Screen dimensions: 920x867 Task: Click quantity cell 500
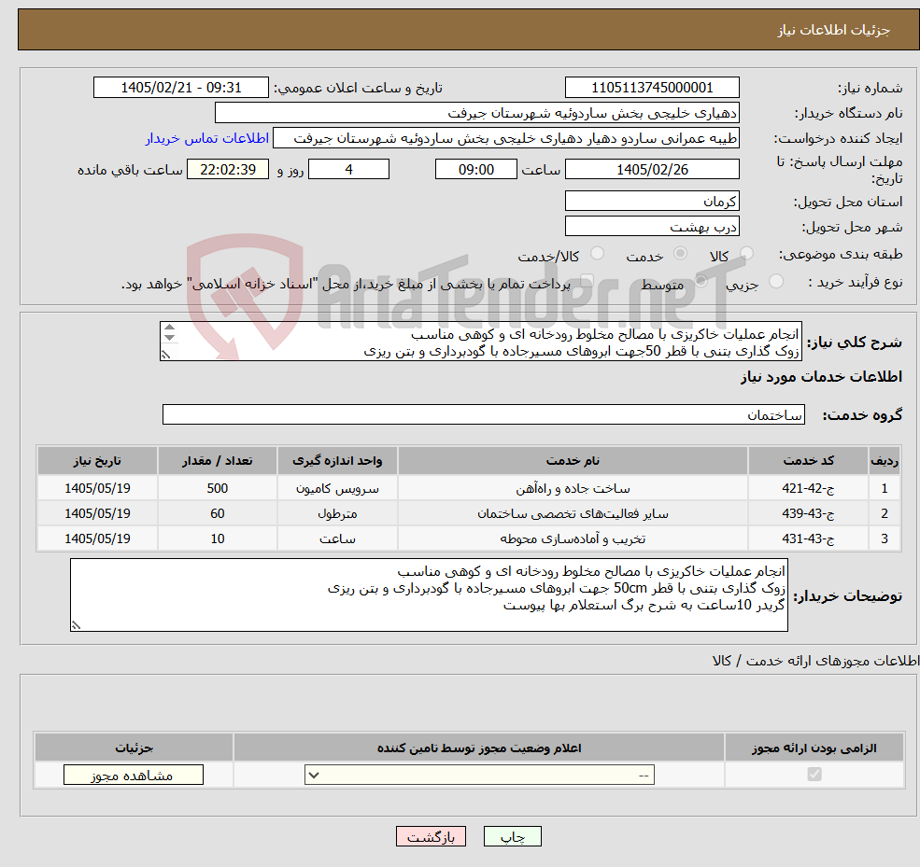pyautogui.click(x=217, y=488)
